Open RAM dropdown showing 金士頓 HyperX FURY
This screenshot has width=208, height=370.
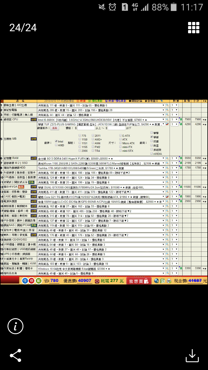click(x=101, y=158)
